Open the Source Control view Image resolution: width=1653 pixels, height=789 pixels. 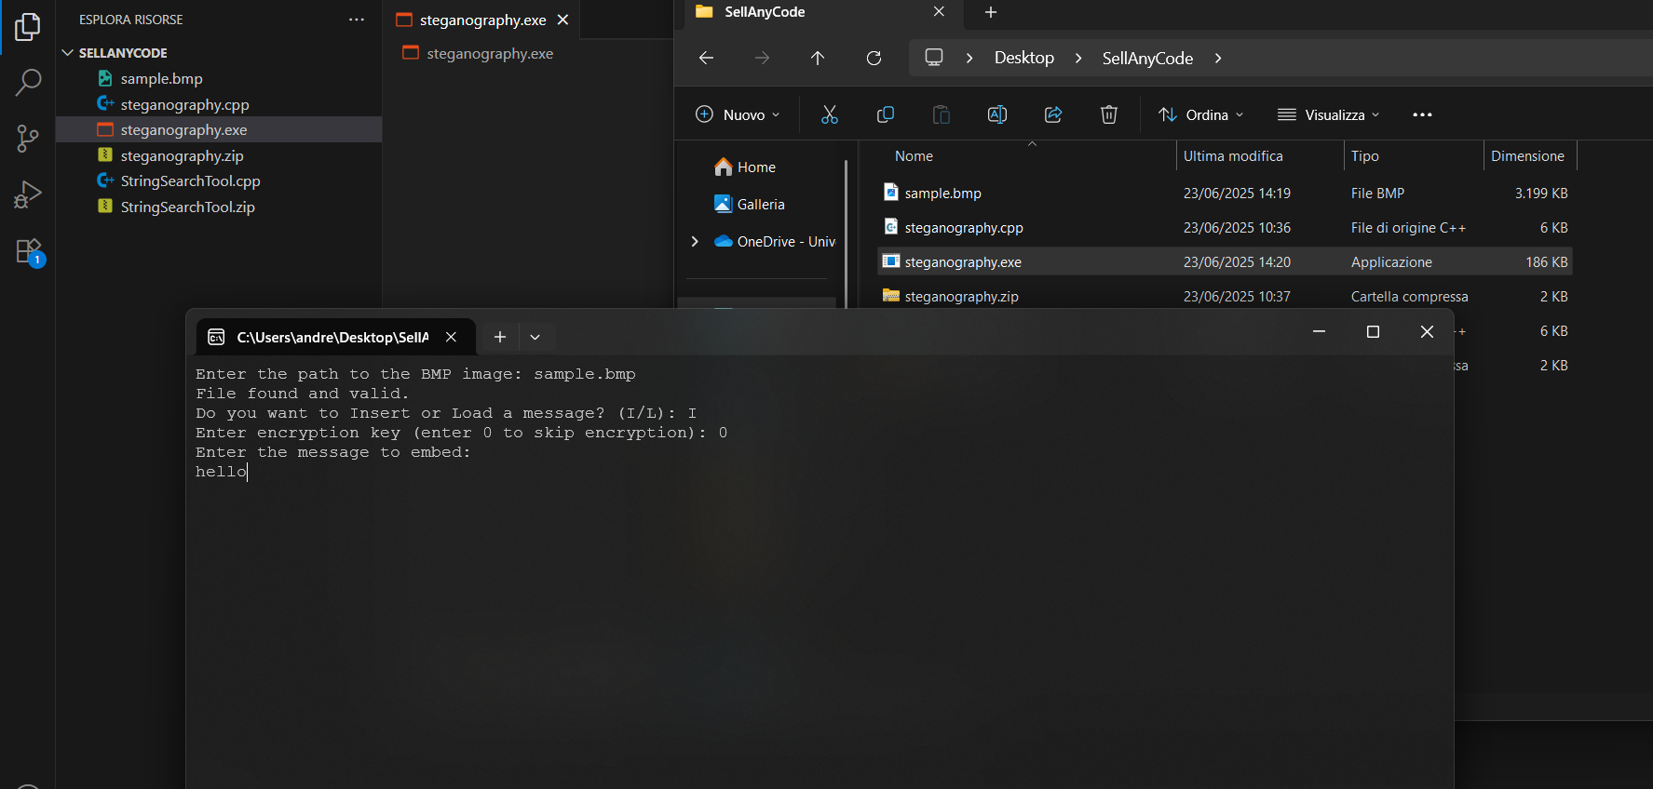click(28, 139)
